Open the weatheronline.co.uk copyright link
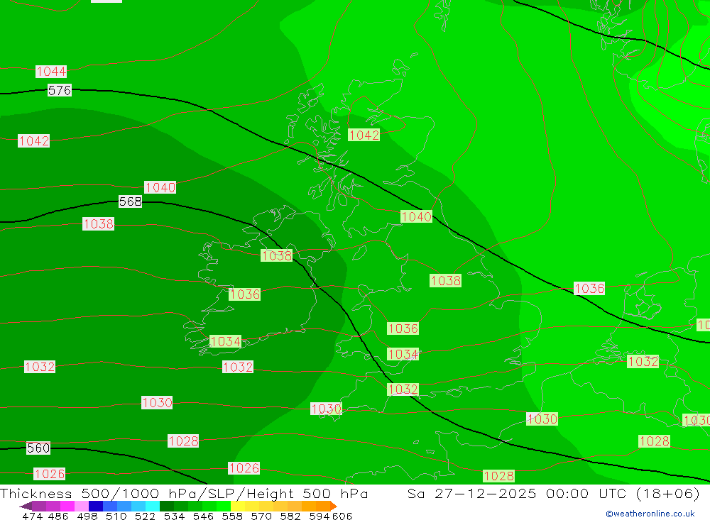This screenshot has height=520, width=710. (x=650, y=514)
